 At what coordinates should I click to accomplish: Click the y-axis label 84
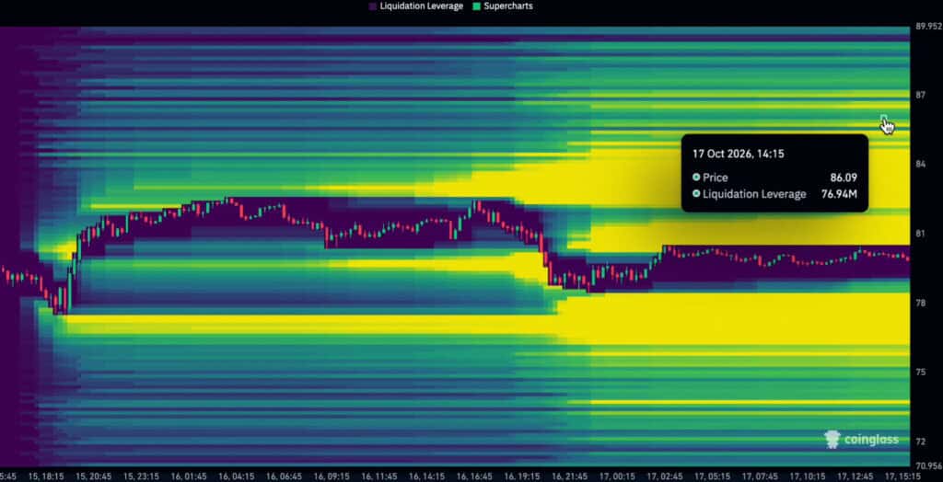(x=920, y=164)
